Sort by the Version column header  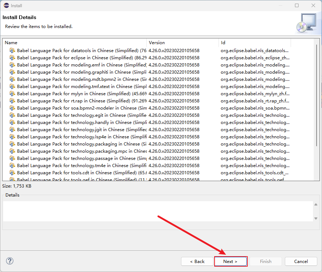182,42
